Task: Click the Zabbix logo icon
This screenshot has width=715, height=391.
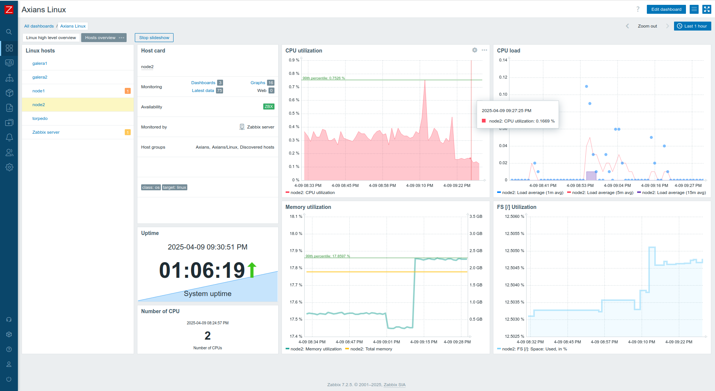Action: 9,9
